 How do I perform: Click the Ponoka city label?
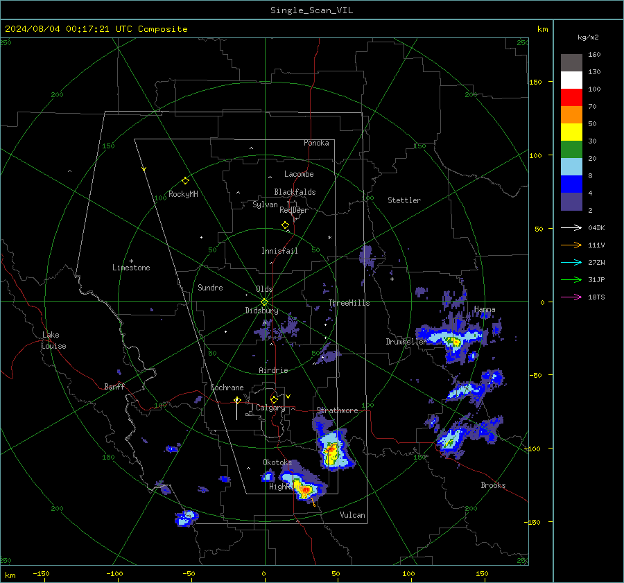tap(316, 143)
